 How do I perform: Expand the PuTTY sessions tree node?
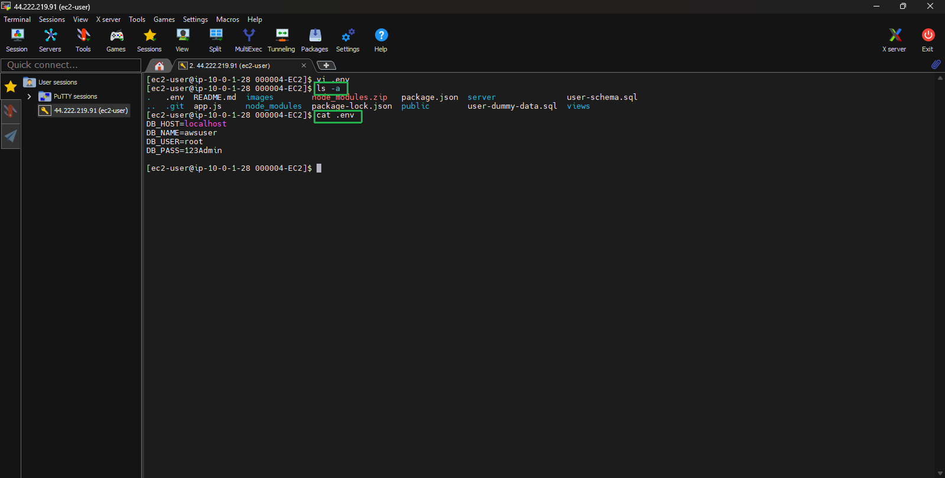30,96
